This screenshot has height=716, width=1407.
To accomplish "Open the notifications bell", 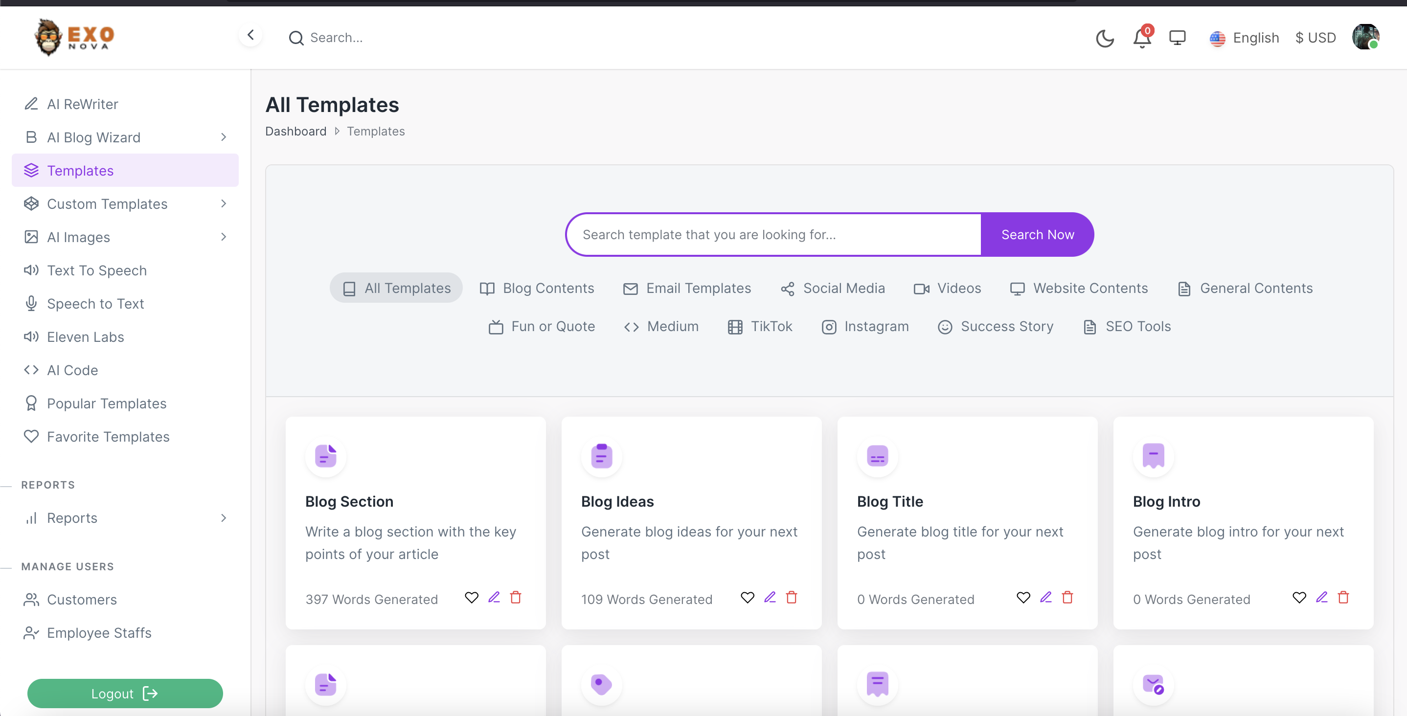I will click(x=1141, y=38).
